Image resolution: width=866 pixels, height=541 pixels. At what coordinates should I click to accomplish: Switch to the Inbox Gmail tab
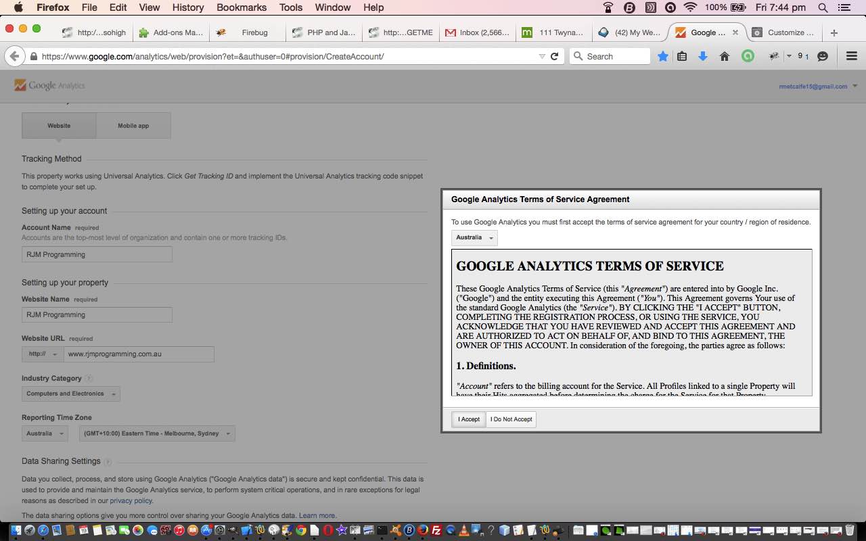coord(478,32)
